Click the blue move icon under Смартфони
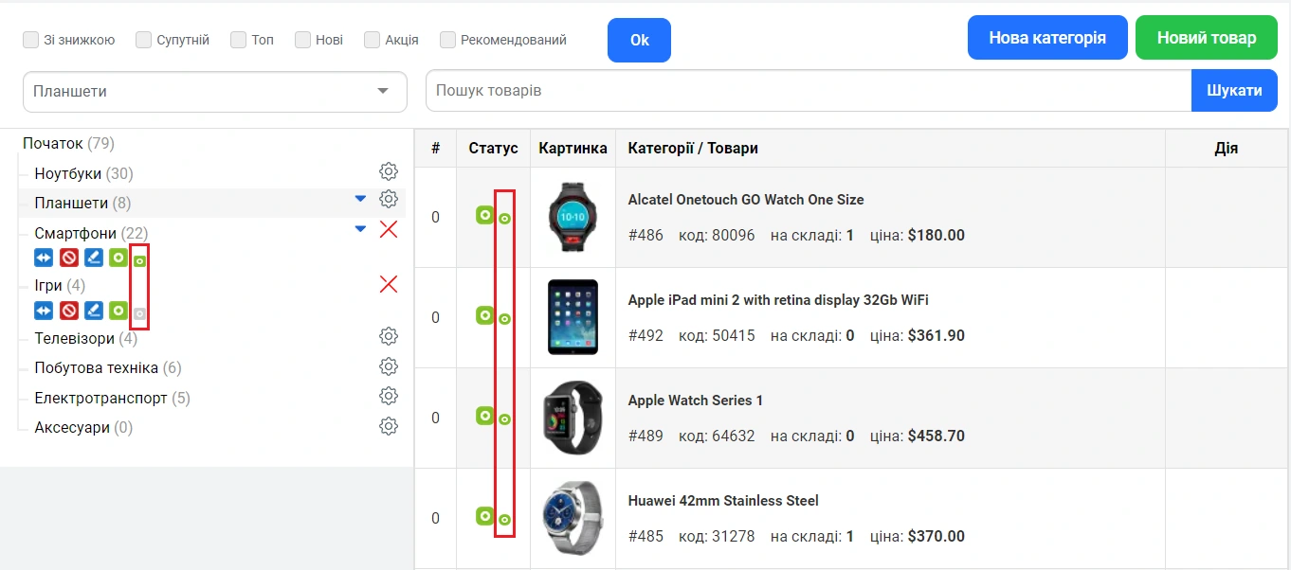Screen dimensions: 1291x570 pos(44,258)
